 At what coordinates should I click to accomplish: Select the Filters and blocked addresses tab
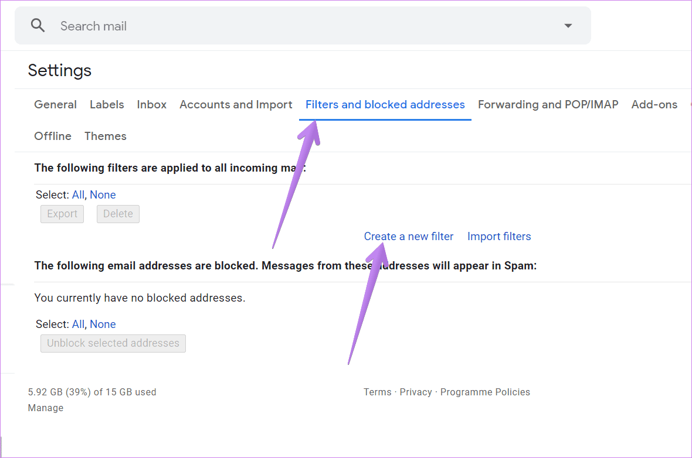(385, 105)
